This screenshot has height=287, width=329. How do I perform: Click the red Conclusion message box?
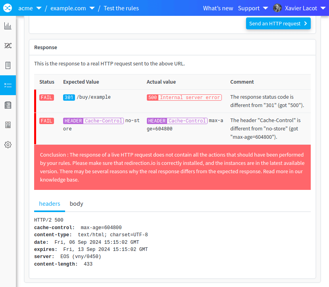[172, 167]
